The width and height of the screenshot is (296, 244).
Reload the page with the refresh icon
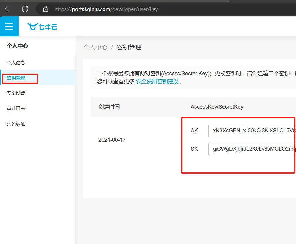pos(25,9)
